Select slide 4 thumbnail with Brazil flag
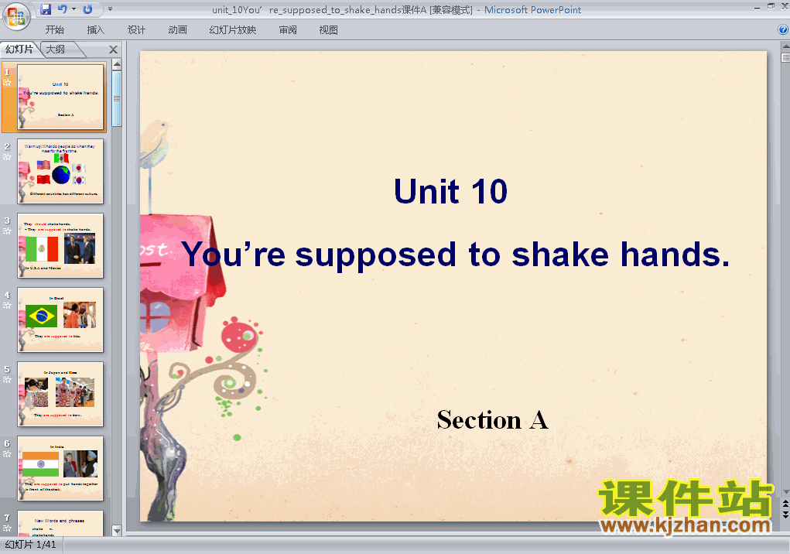 click(x=60, y=320)
